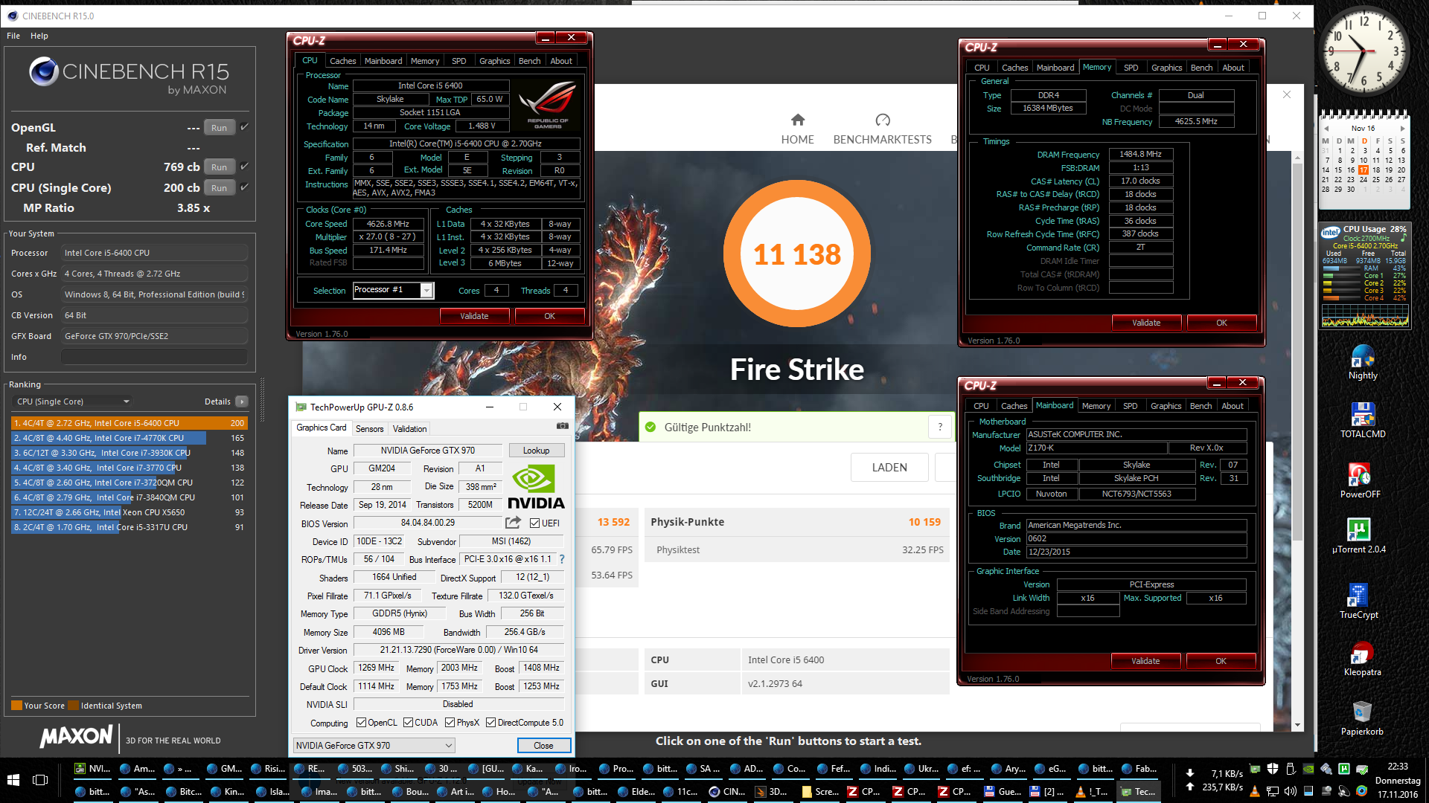1429x803 pixels.
Task: Open the Papierkorb recycle bin icon
Action: 1362,718
